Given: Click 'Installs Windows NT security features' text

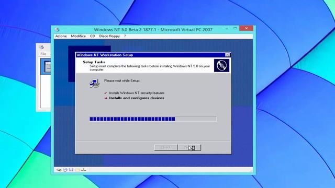Looking at the screenshot, I should point(137,93).
